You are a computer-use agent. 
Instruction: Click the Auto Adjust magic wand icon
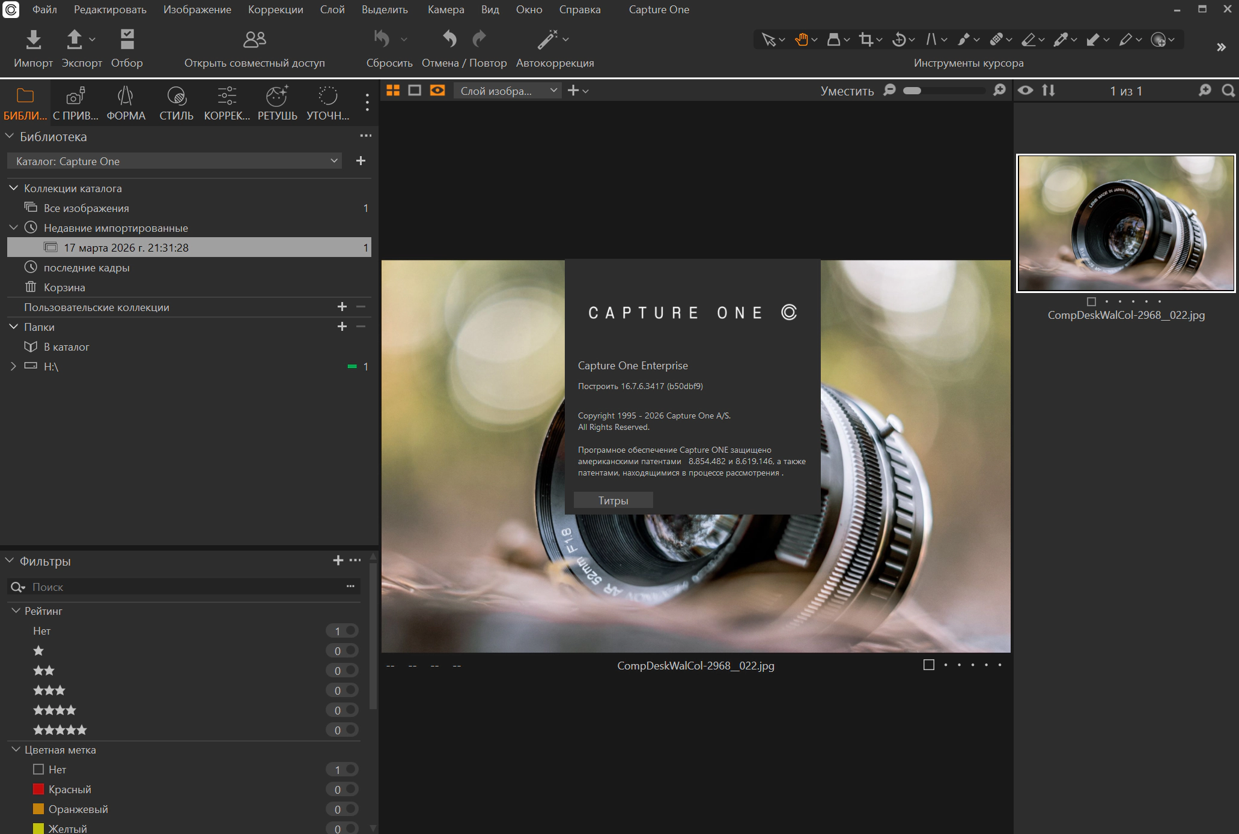(547, 40)
